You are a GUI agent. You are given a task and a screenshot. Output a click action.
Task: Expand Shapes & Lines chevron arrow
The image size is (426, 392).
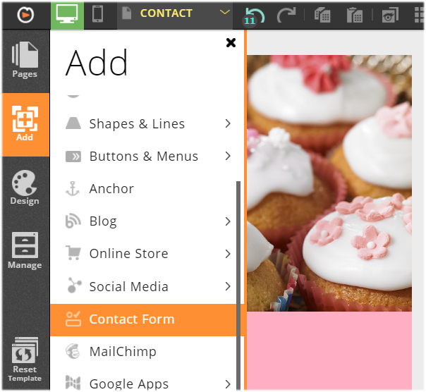click(x=228, y=123)
